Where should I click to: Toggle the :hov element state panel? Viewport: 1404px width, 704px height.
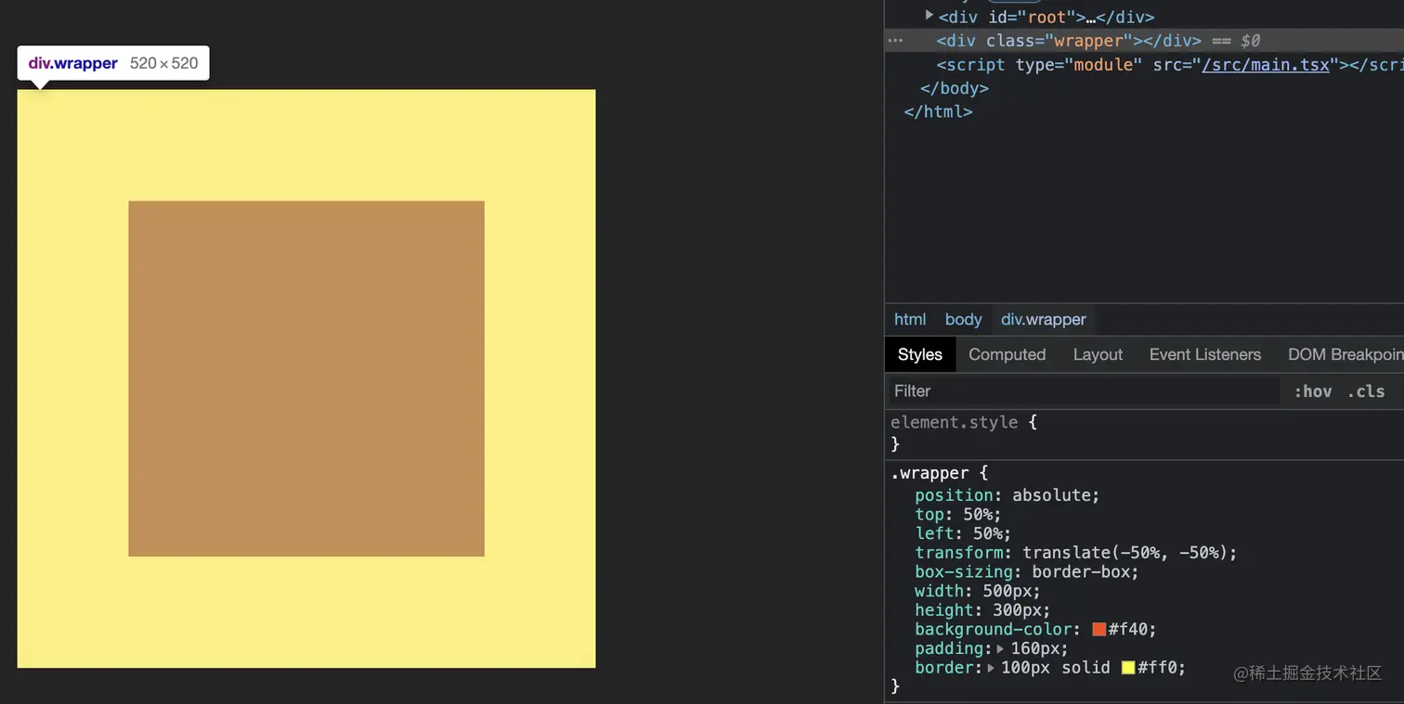(1313, 391)
